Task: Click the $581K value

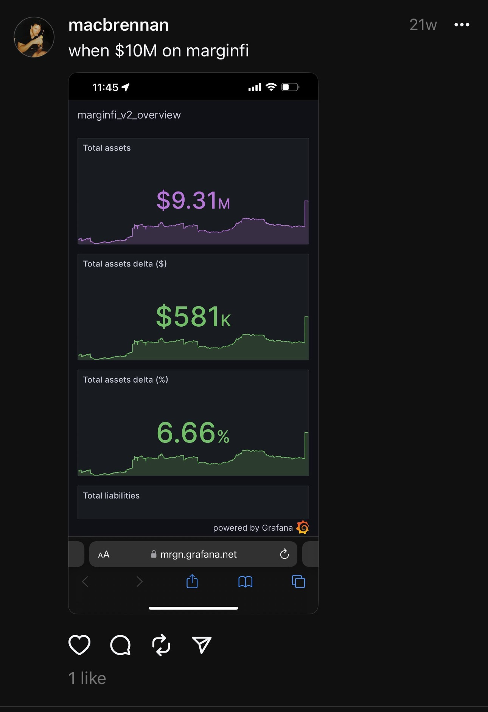Action: pos(193,316)
